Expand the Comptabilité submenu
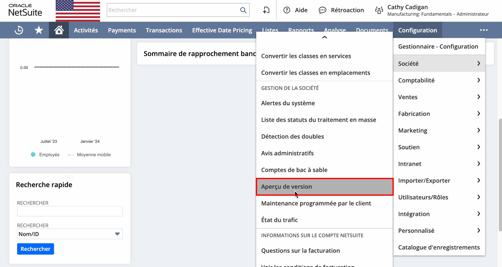Image resolution: width=502 pixels, height=267 pixels. (439, 80)
